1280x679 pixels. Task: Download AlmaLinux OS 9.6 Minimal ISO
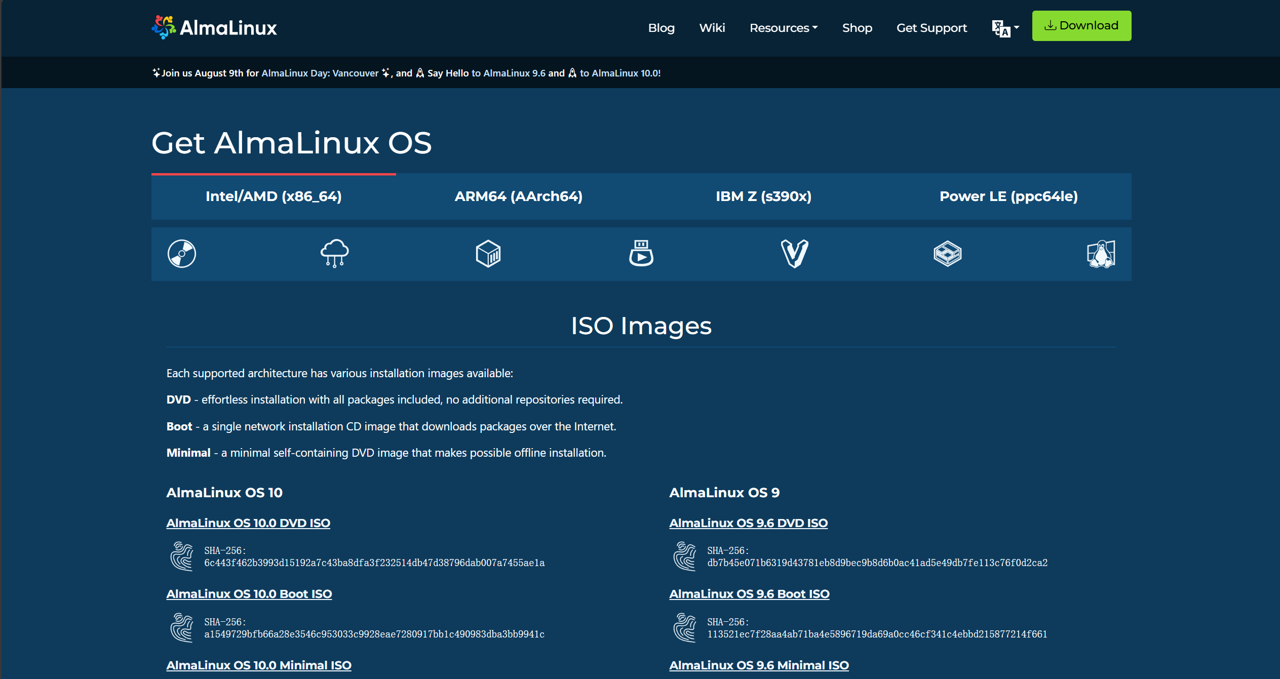point(759,665)
